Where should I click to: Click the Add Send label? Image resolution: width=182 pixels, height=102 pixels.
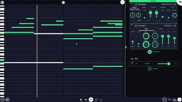click(x=156, y=69)
